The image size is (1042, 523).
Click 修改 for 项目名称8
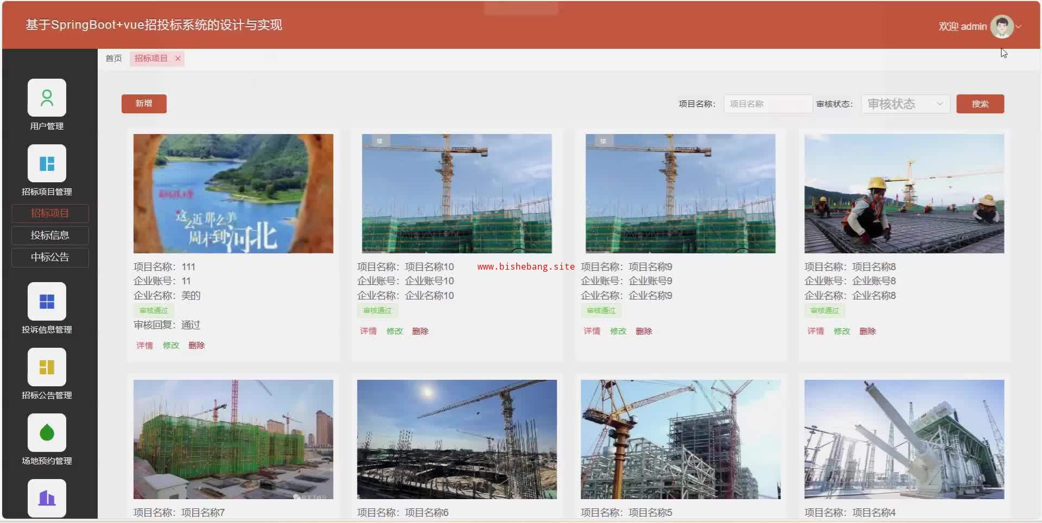(x=842, y=331)
